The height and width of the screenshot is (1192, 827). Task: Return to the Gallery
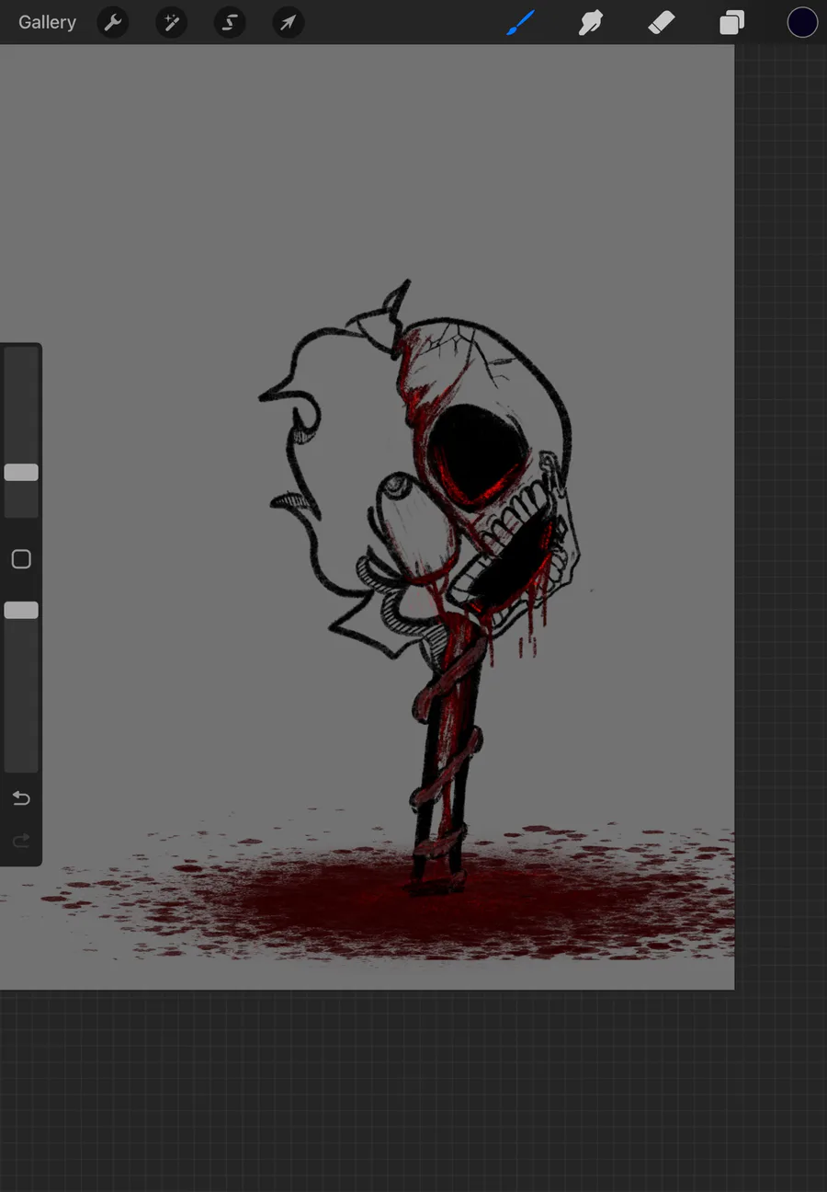[47, 22]
